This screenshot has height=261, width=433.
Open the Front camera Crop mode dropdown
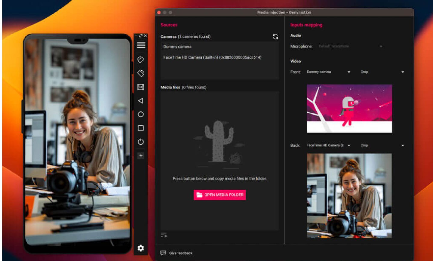click(x=382, y=72)
